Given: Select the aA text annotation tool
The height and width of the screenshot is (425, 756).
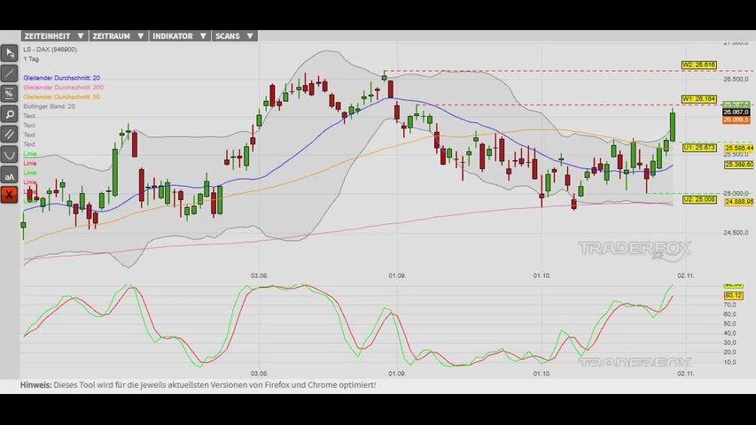Looking at the screenshot, I should 9,176.
